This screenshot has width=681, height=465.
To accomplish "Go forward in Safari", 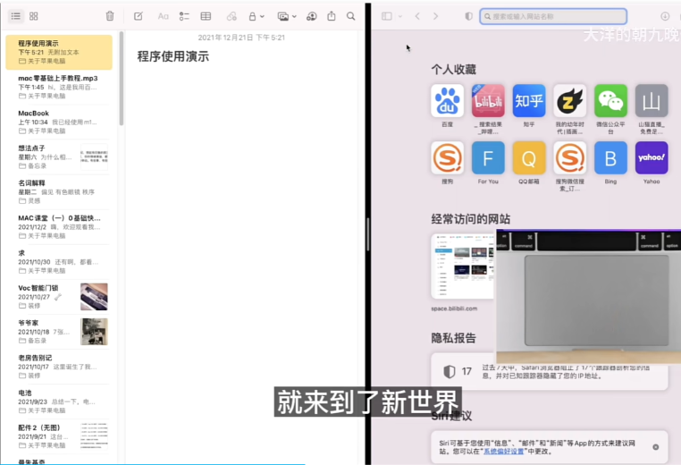I will tap(435, 16).
